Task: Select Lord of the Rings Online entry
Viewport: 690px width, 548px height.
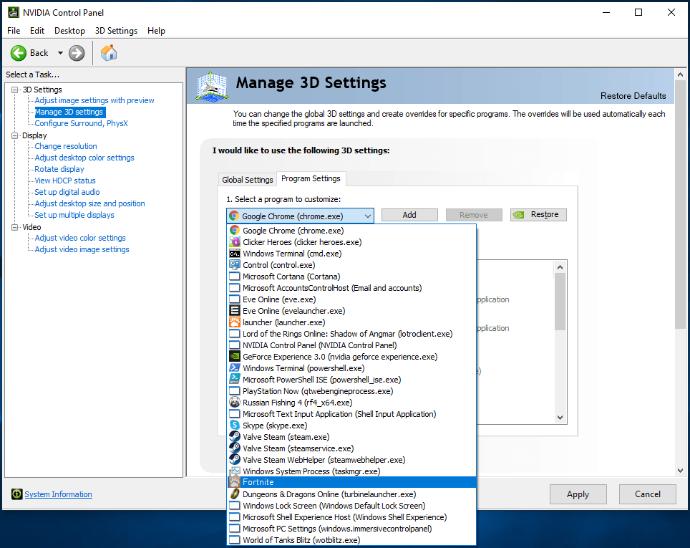Action: click(x=351, y=334)
